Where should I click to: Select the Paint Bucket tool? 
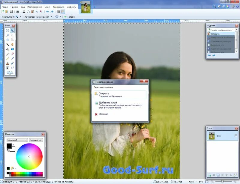pos(7,49)
